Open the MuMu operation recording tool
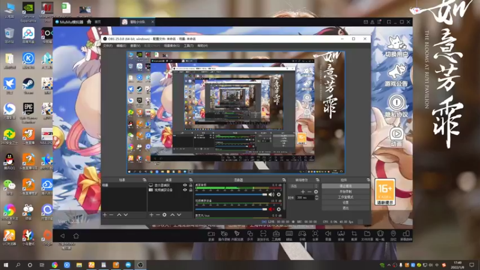 (224, 235)
